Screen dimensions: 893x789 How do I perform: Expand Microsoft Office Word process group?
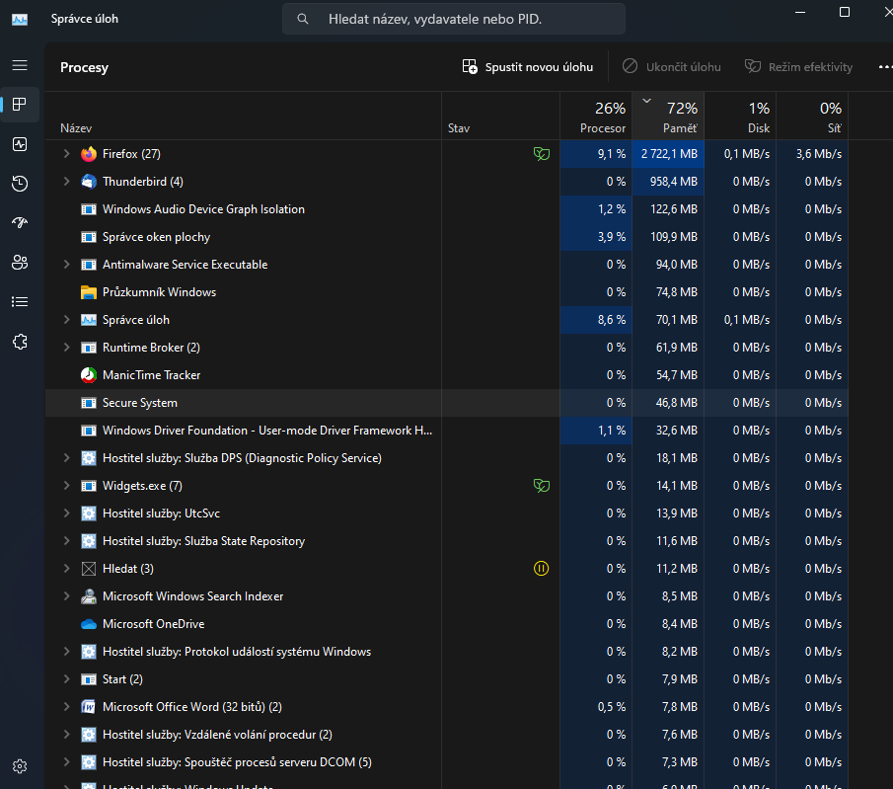(x=66, y=707)
